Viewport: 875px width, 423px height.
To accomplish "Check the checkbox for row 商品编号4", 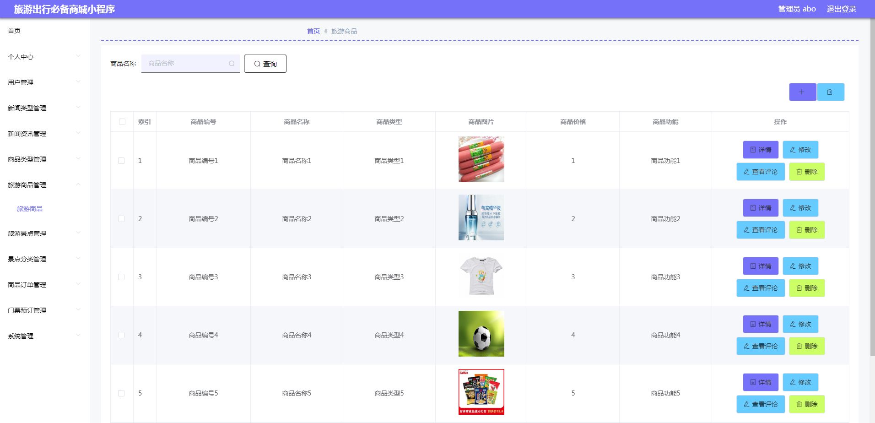I will 121,335.
